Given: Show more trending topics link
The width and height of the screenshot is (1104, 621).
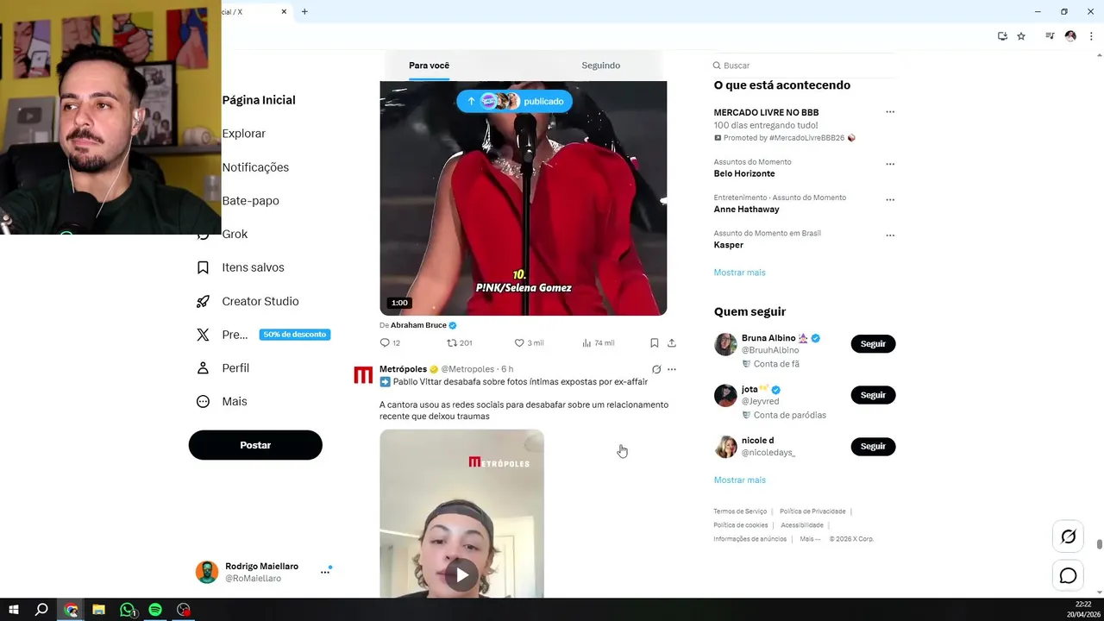Looking at the screenshot, I should pyautogui.click(x=739, y=273).
